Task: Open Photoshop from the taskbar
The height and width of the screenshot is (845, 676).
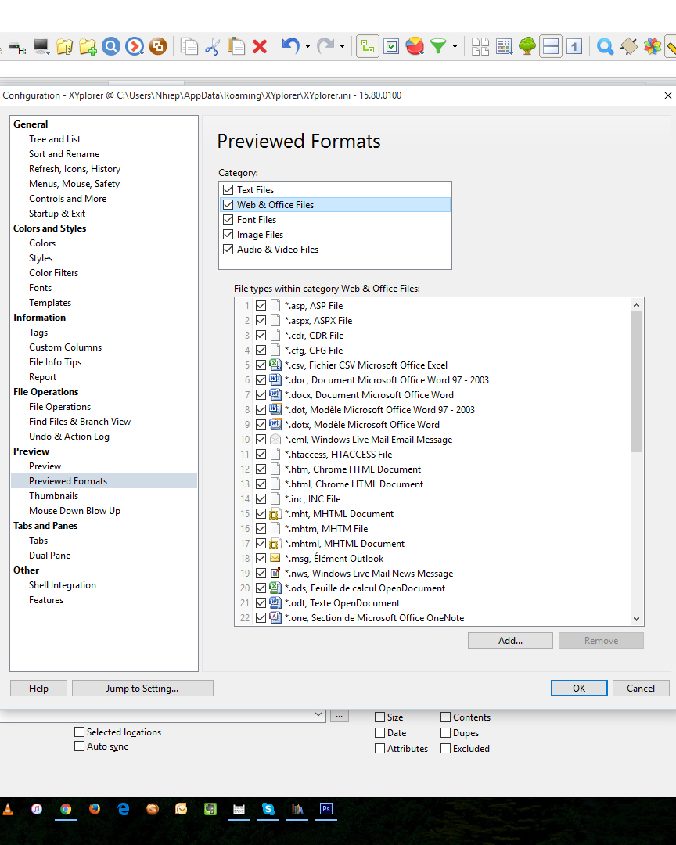Action: (x=326, y=809)
